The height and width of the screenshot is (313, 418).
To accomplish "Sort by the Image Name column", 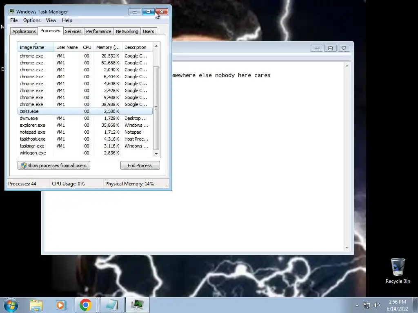I will pyautogui.click(x=36, y=47).
